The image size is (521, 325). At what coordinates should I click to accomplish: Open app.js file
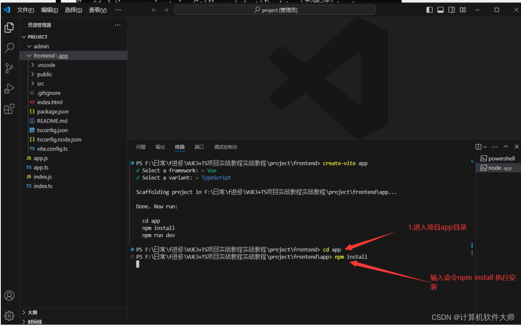73,158
